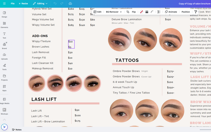Open corner rounding option
The height and width of the screenshot is (132, 211).
point(152,12)
